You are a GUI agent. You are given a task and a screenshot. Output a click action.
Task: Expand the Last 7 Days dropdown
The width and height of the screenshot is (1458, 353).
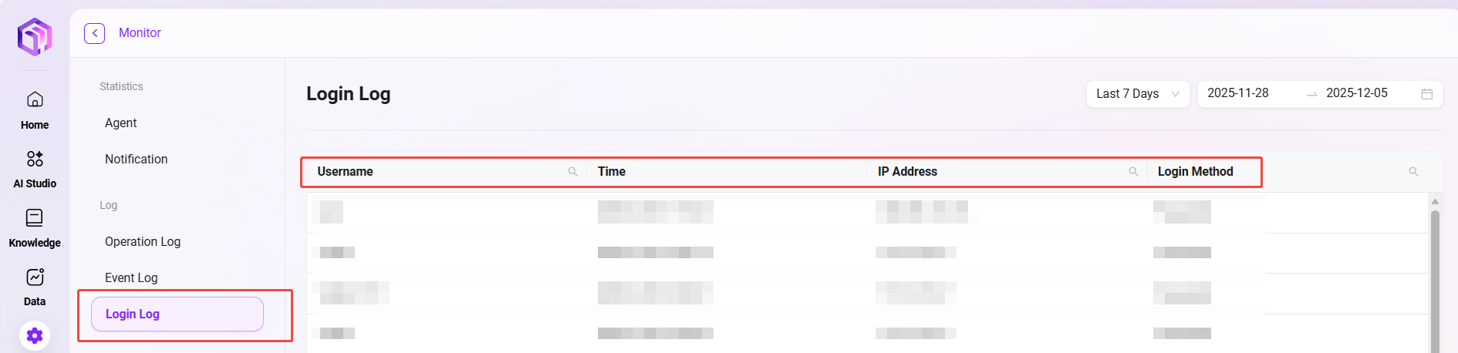(1137, 94)
